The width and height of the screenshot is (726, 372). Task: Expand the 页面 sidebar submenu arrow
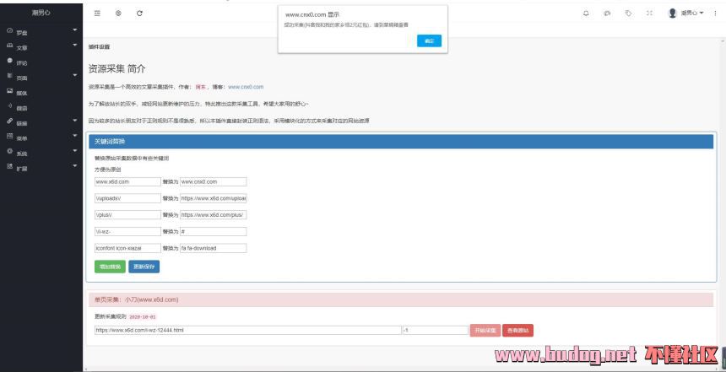[x=75, y=75]
